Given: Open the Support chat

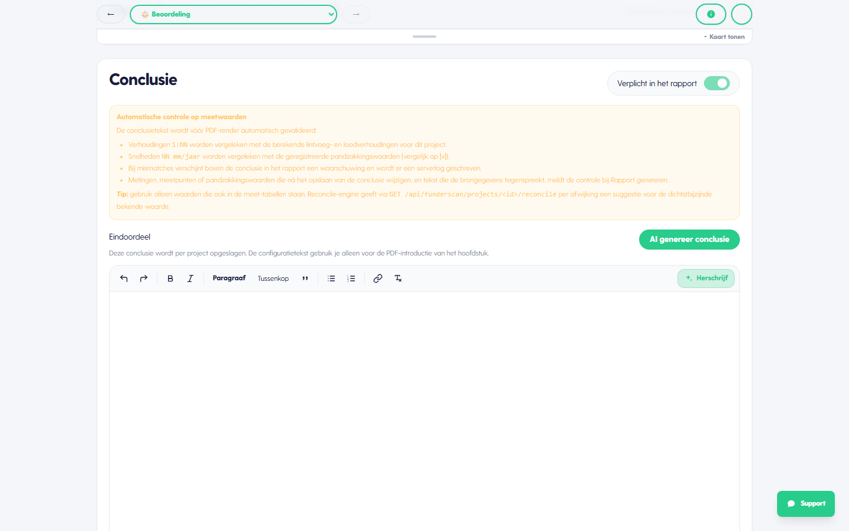Looking at the screenshot, I should coord(806,504).
